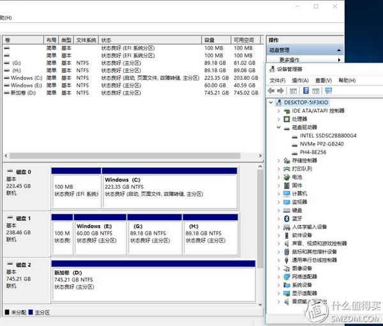Click the properties pane icon right of help
The image size is (383, 326).
(x=315, y=91)
